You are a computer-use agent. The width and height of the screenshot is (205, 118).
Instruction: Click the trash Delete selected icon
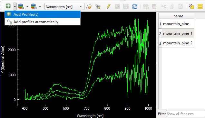pos(154,6)
